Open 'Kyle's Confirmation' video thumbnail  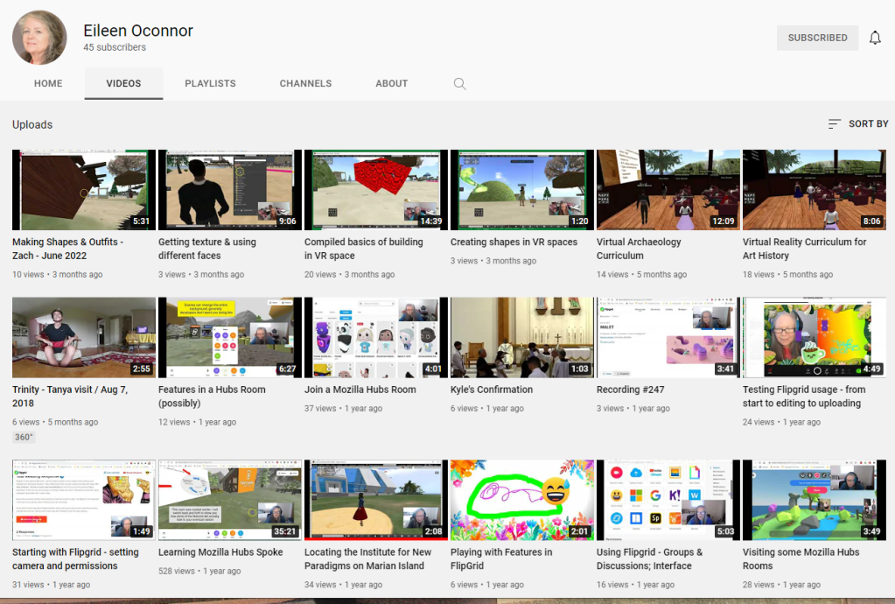pos(521,338)
